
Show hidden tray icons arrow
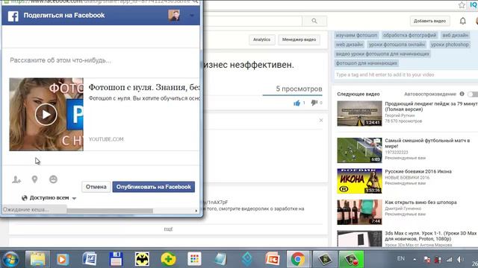(415, 260)
